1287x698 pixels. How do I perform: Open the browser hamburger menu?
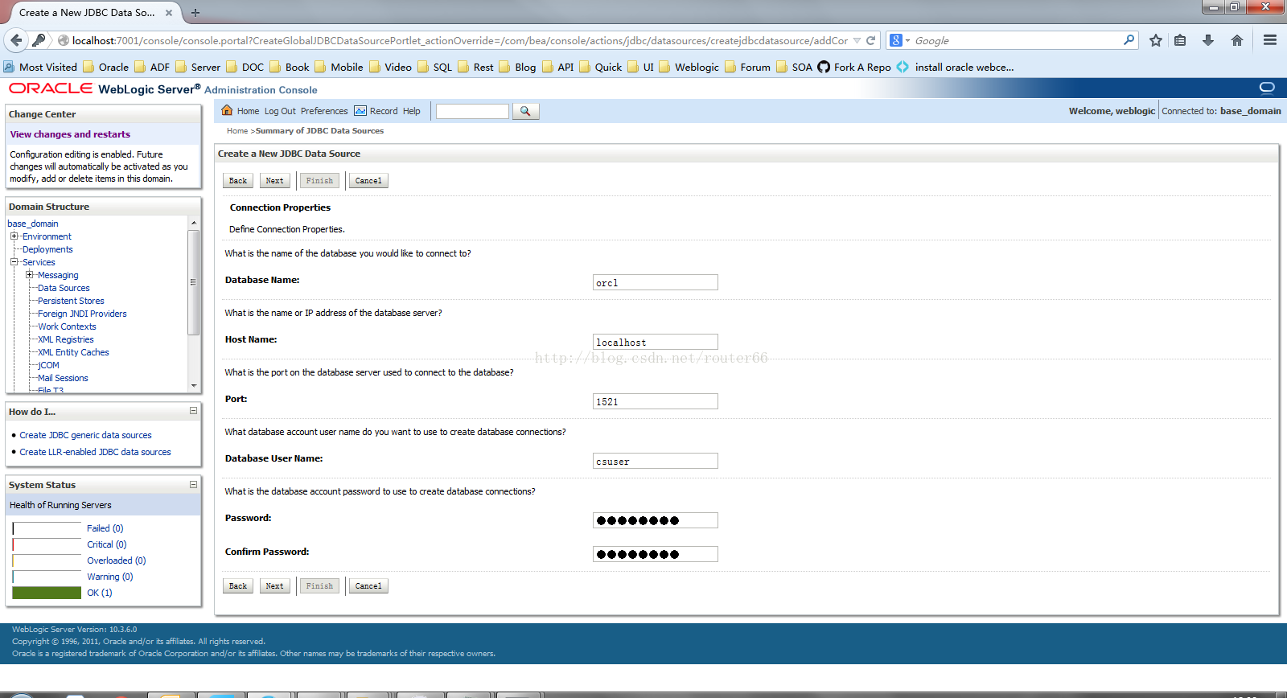click(x=1270, y=40)
